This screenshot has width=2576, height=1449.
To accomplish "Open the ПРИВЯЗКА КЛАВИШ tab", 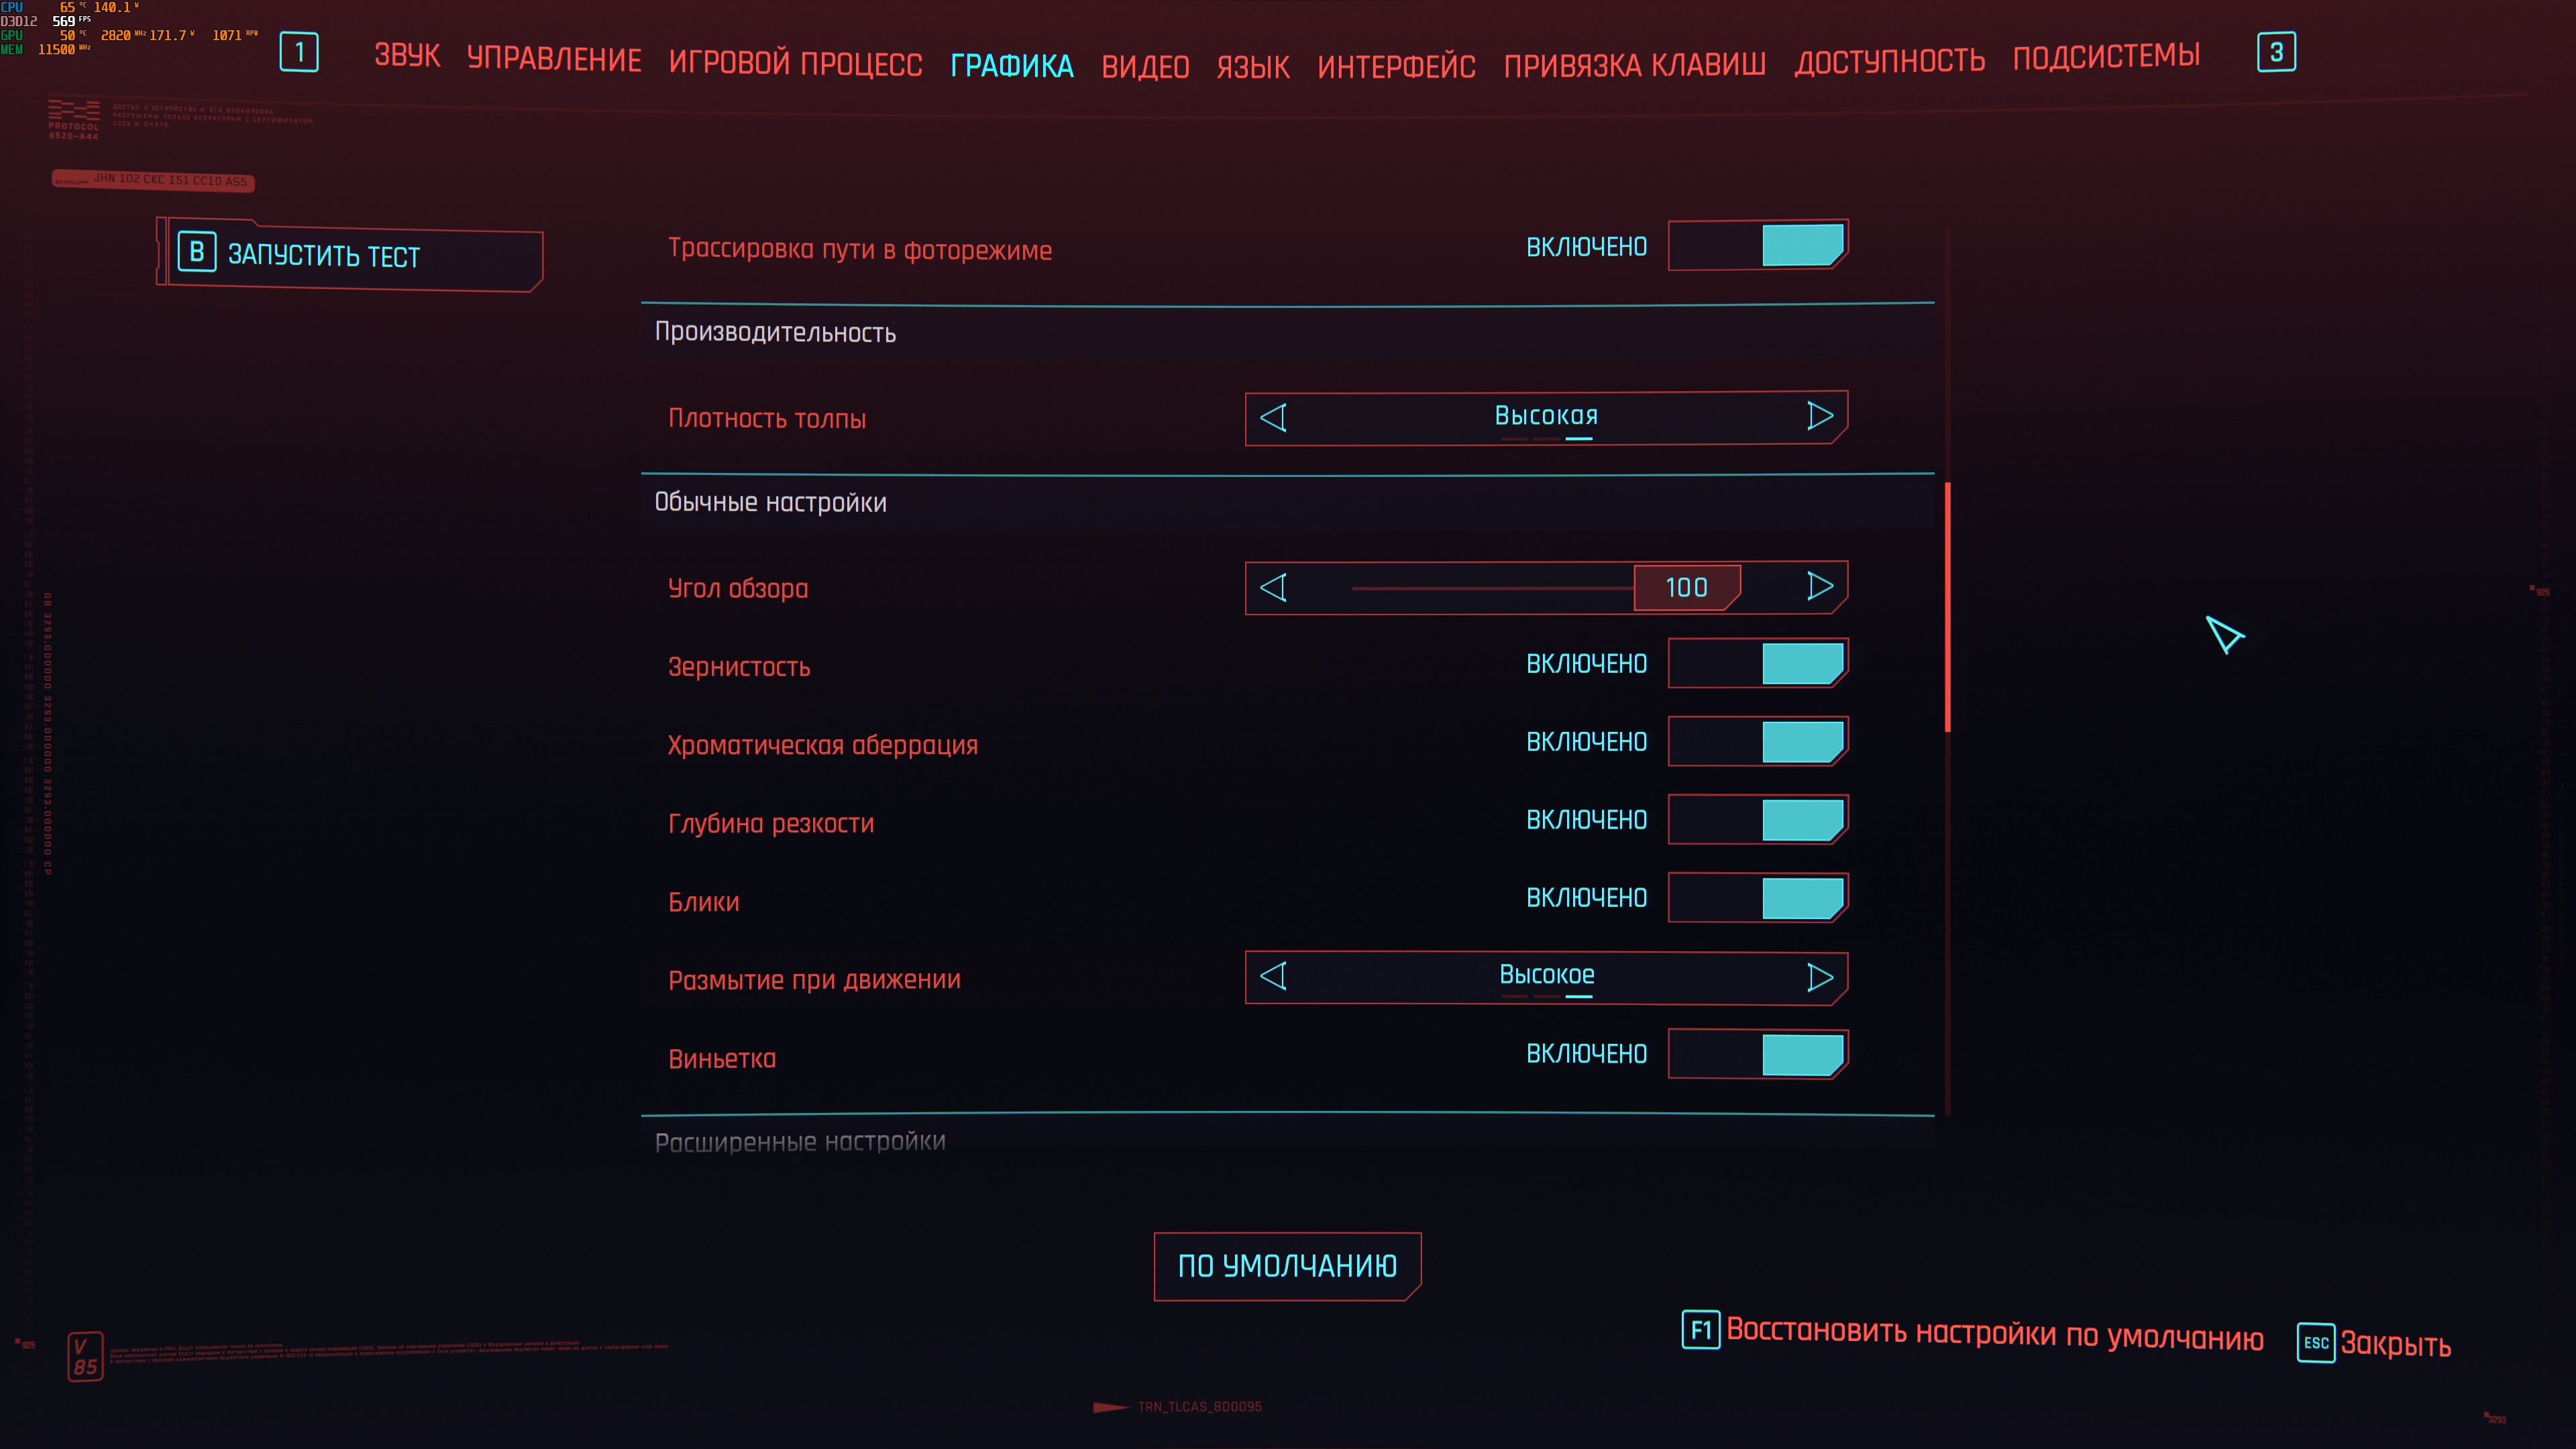I will tap(1634, 65).
